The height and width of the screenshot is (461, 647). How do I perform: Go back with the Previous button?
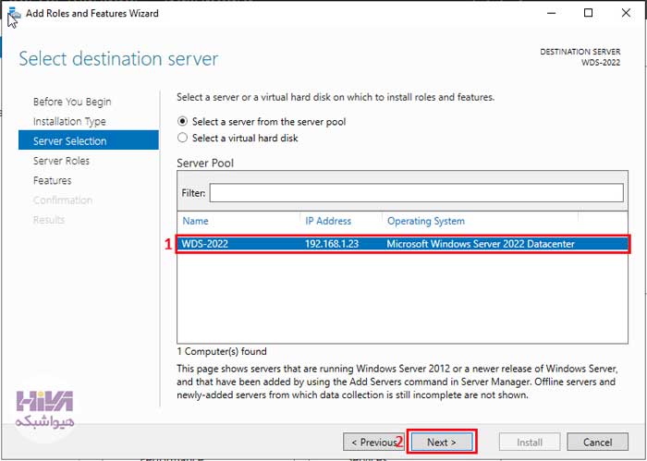pos(373,442)
